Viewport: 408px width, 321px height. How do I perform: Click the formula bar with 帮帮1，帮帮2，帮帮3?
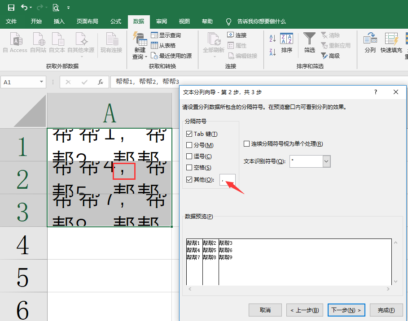click(259, 82)
